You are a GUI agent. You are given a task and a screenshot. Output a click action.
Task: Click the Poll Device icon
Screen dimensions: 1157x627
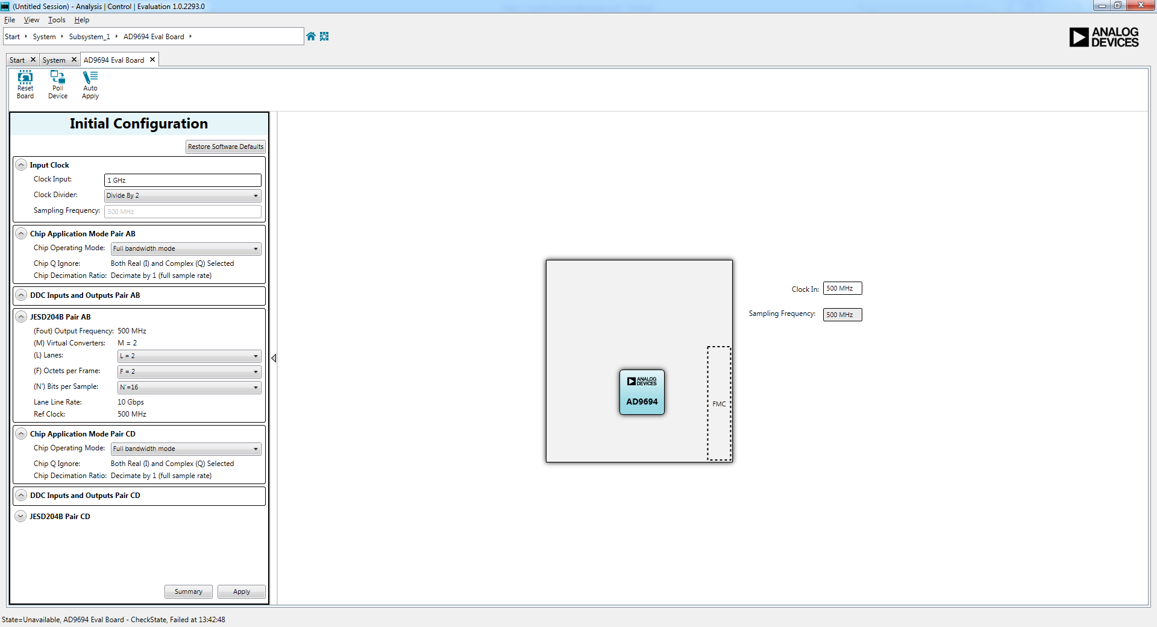click(58, 84)
